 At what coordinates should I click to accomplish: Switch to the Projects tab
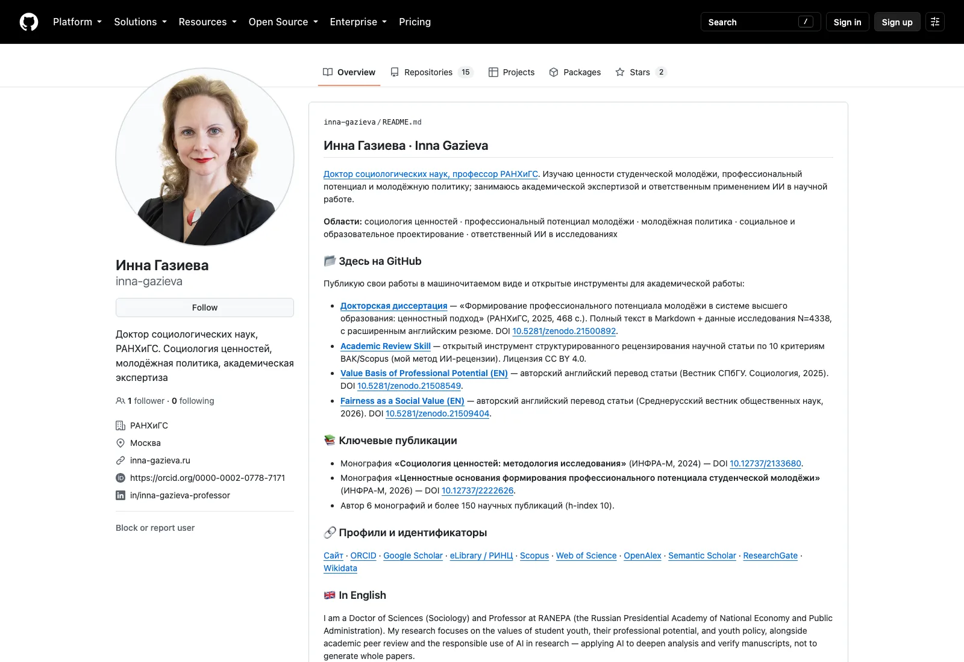pyautogui.click(x=512, y=72)
